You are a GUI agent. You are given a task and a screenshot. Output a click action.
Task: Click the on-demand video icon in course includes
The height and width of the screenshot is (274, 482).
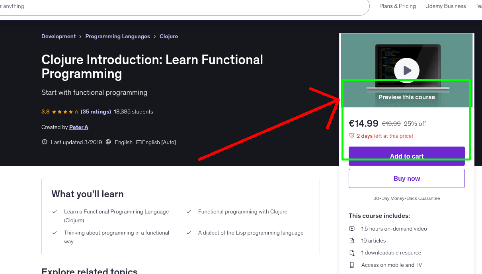point(352,229)
